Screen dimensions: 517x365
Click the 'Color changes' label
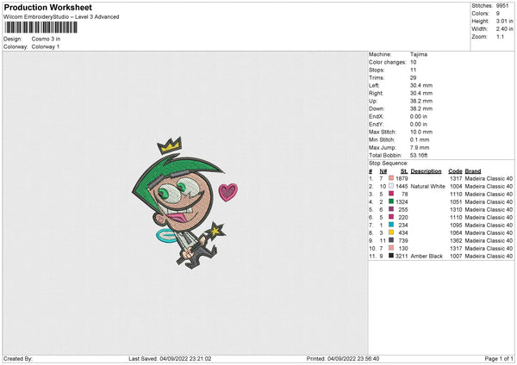click(x=388, y=62)
